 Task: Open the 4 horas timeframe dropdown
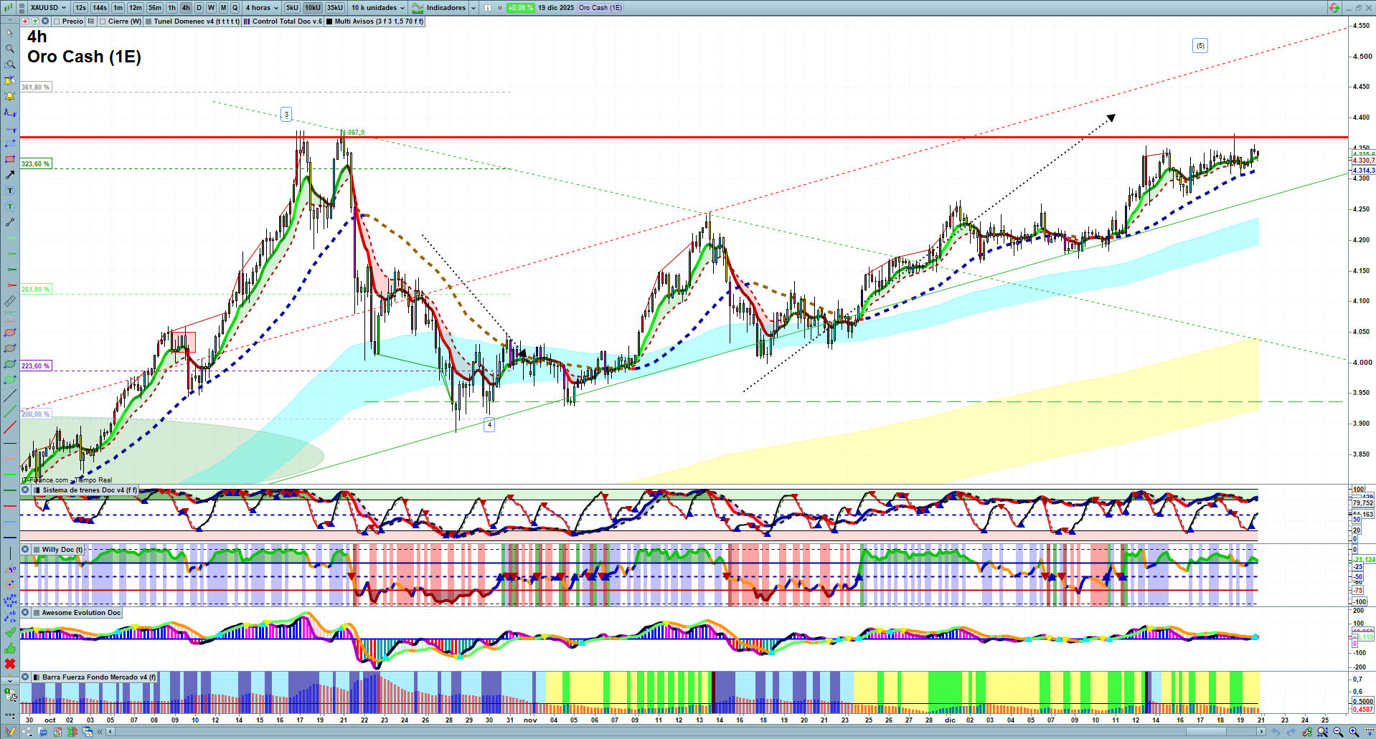[x=262, y=8]
